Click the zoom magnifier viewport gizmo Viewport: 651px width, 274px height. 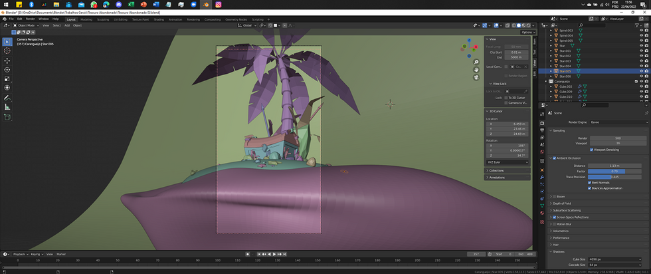click(476, 62)
